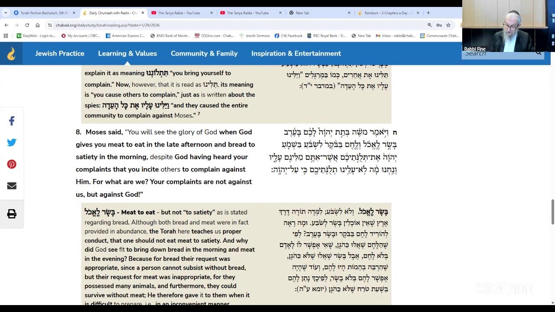
Task: Open the tab search dropdown arrow
Action: coord(6,13)
